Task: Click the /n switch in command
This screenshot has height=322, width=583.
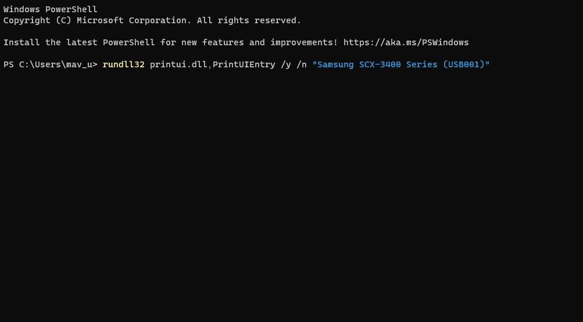Action: pyautogui.click(x=302, y=64)
